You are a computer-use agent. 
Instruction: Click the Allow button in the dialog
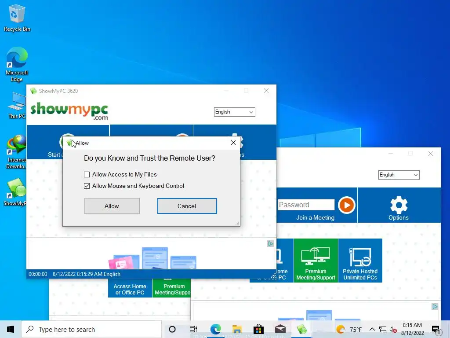click(112, 206)
